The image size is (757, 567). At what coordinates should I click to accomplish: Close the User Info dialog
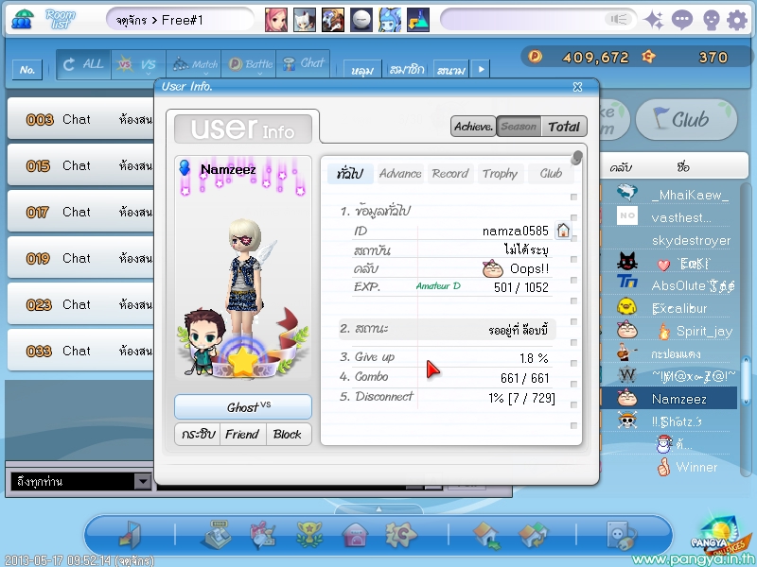577,87
